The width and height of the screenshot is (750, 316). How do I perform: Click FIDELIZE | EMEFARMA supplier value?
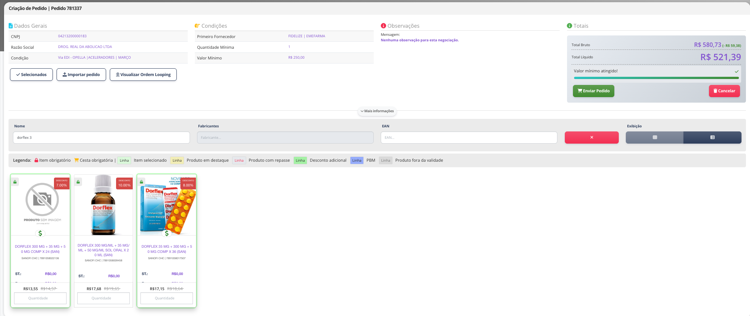pyautogui.click(x=307, y=36)
